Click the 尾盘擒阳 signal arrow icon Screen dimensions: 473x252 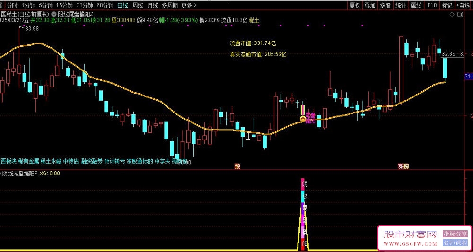[303, 119]
